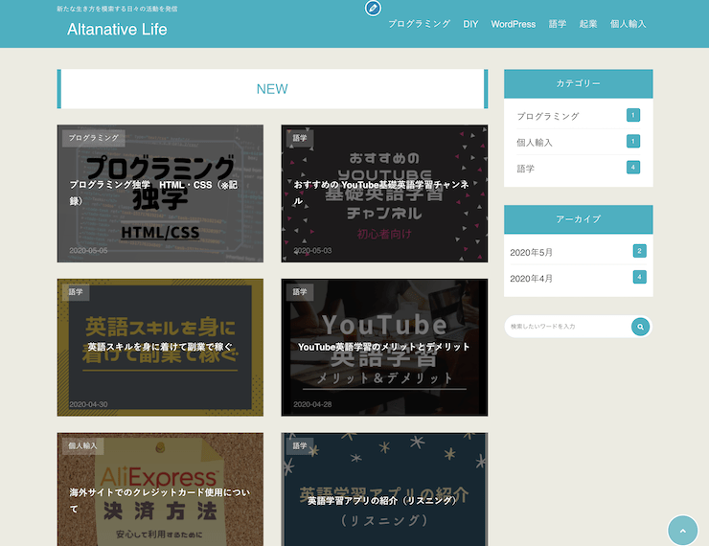The image size is (709, 546).
Task: Open the 英語スキルを身に着けて副業で稼ぐ post
Action: [160, 347]
